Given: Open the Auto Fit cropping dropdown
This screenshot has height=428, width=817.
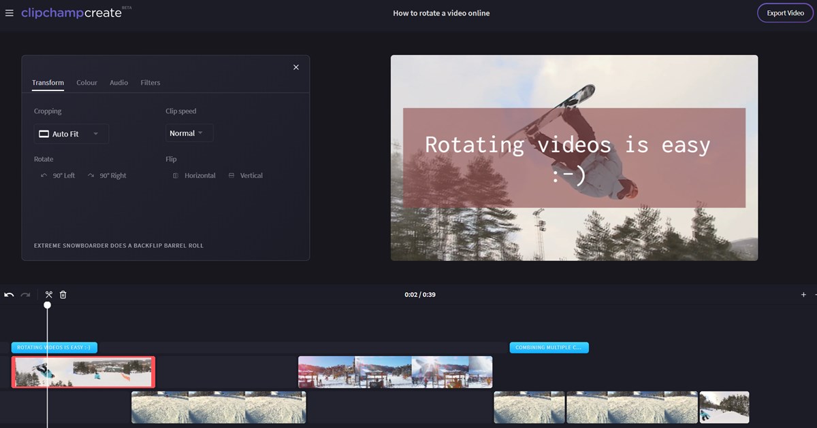Looking at the screenshot, I should pos(71,134).
